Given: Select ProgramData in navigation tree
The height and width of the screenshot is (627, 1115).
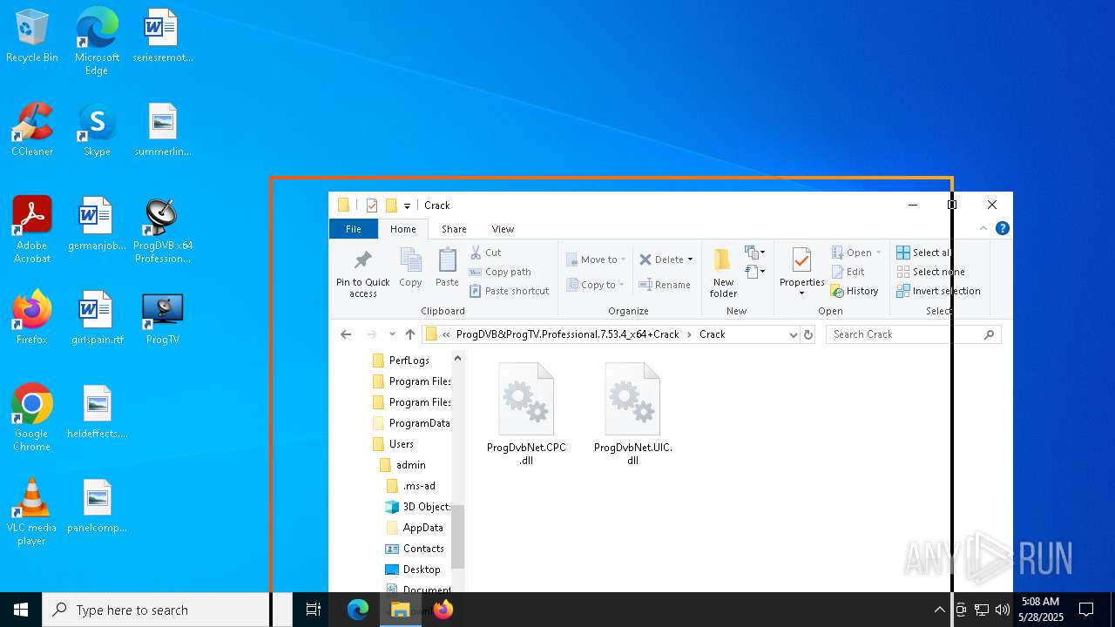Looking at the screenshot, I should coord(411,423).
